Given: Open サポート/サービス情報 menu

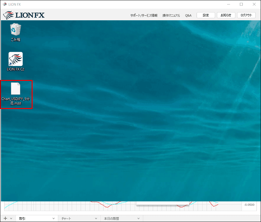Looking at the screenshot, I should pyautogui.click(x=144, y=15).
